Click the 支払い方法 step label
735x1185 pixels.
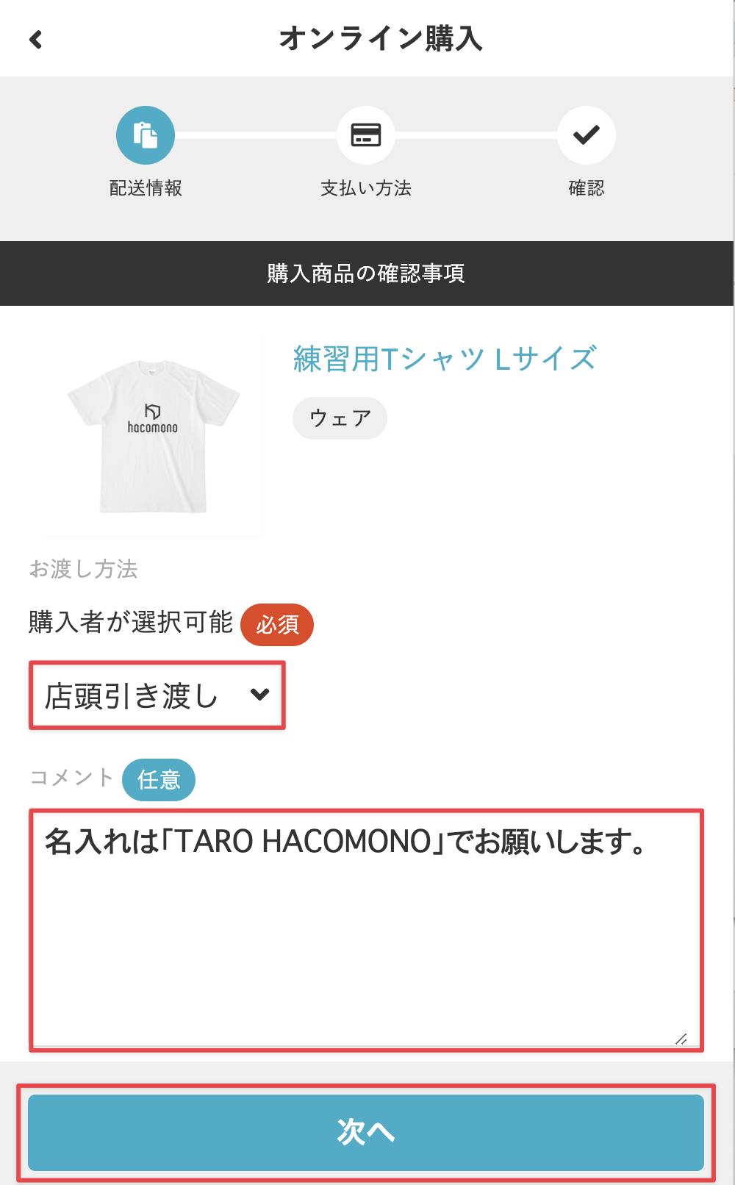point(366,188)
